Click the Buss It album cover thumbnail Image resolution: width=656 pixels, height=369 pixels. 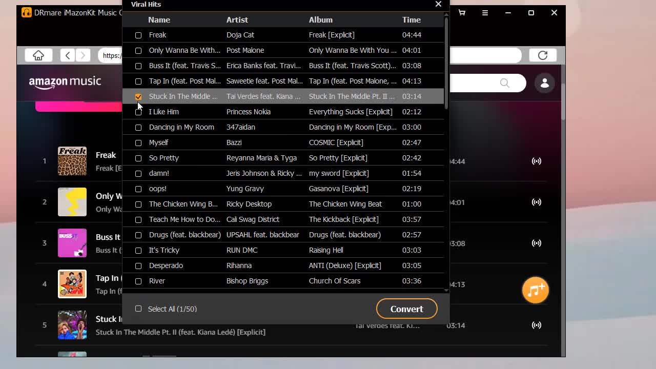72,243
